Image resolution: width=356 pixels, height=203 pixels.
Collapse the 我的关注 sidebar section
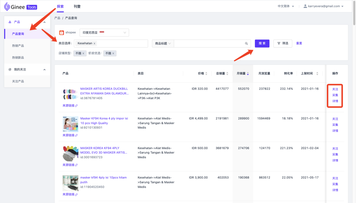click(44, 70)
